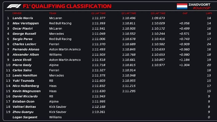Click the Q3 Lap Time column header
The image size is (217, 122).
pos(158,13)
